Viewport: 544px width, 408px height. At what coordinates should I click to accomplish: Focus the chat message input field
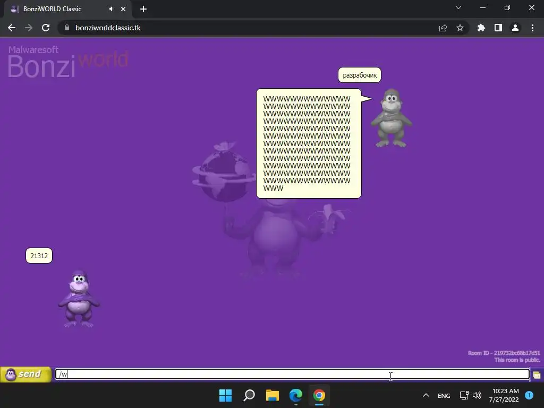click(292, 374)
